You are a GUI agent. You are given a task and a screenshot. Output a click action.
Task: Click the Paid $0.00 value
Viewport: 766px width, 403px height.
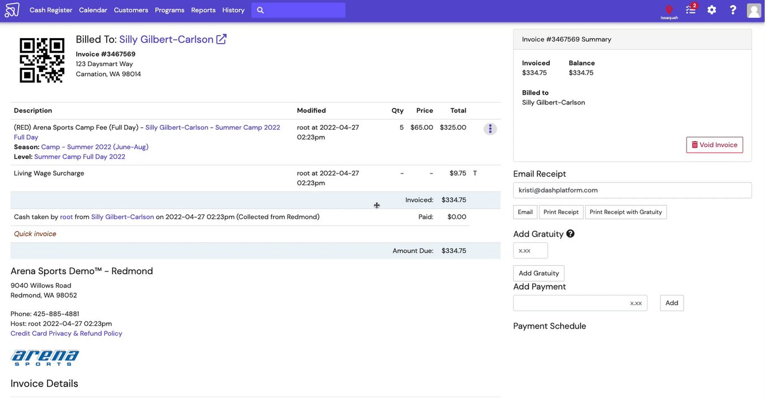tap(457, 217)
